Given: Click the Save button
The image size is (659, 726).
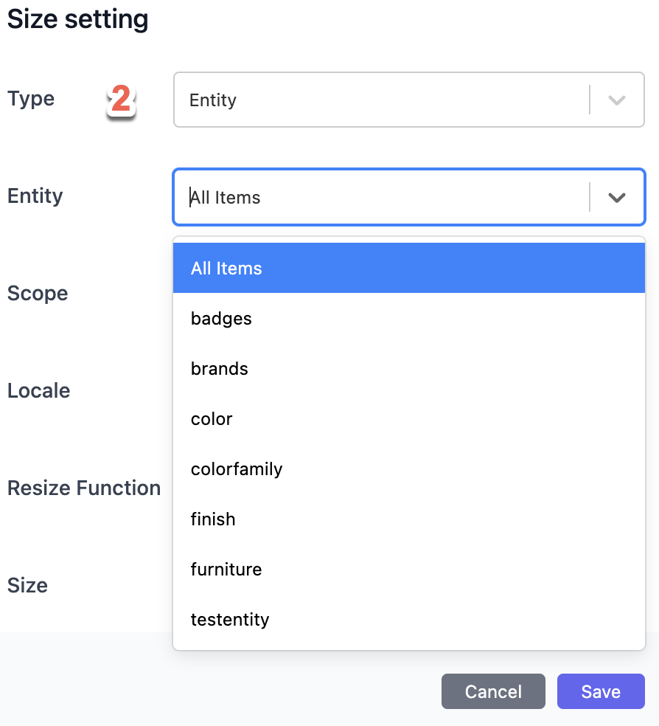Looking at the screenshot, I should point(601,691).
